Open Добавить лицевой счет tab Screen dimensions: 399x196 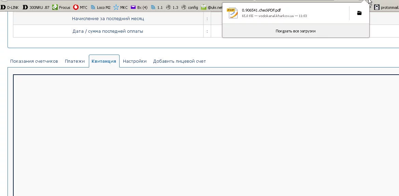tap(179, 61)
